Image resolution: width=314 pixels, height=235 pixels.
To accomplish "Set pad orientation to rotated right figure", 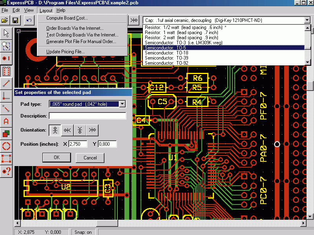I will coord(92,130).
